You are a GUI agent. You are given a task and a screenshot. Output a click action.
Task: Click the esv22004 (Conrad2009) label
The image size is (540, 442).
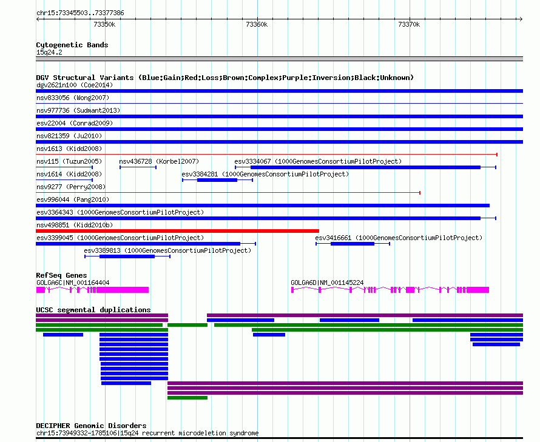75,123
